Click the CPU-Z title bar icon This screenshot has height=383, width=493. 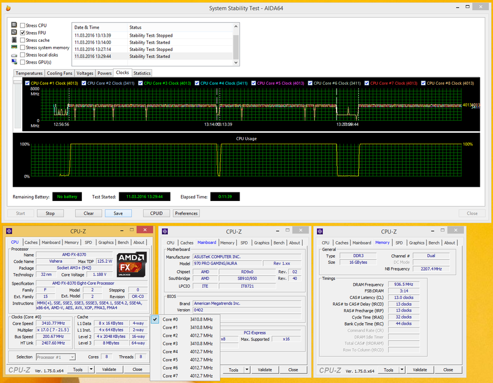point(8,231)
